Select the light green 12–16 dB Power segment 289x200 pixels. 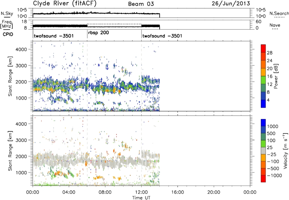tap(263, 80)
